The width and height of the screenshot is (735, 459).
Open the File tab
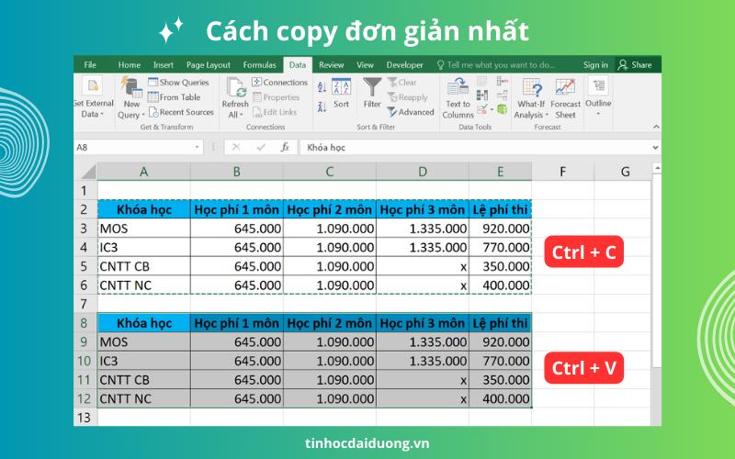(90, 64)
